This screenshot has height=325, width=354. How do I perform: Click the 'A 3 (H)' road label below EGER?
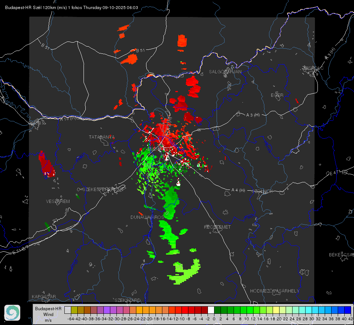click(253, 115)
